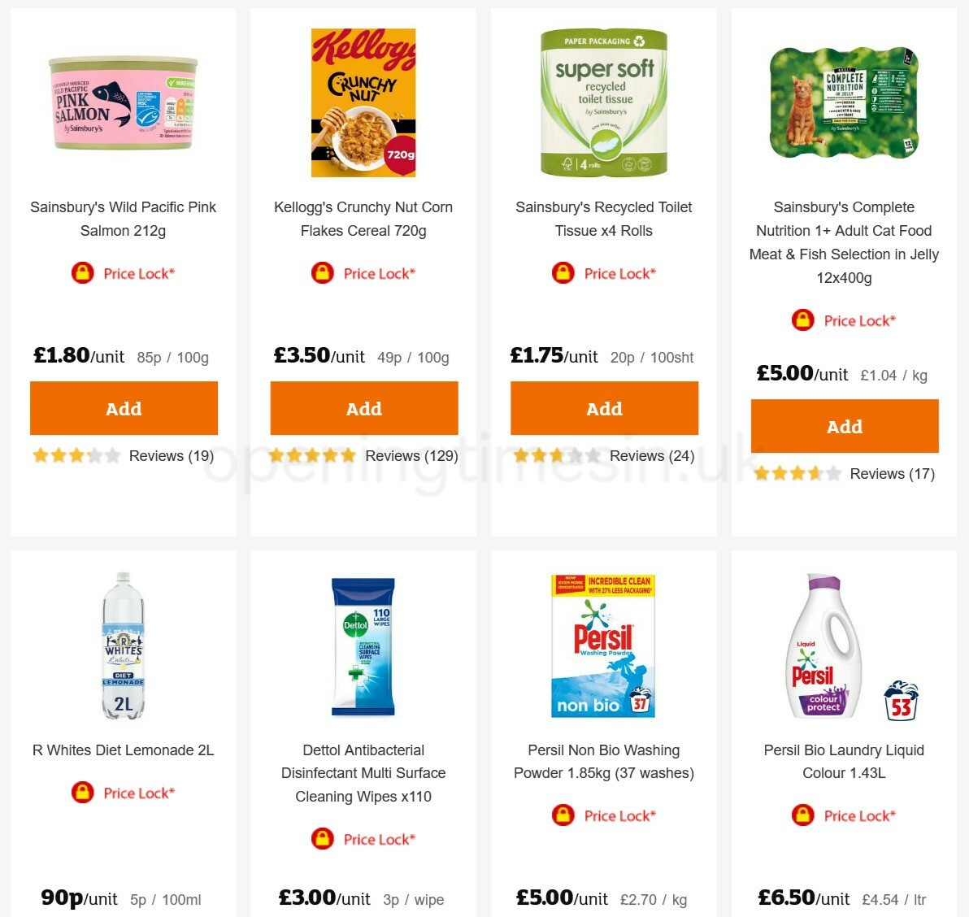Screen dimensions: 969x917
Task: Add Complete Nutrition cat food to basket
Action: pos(845,426)
